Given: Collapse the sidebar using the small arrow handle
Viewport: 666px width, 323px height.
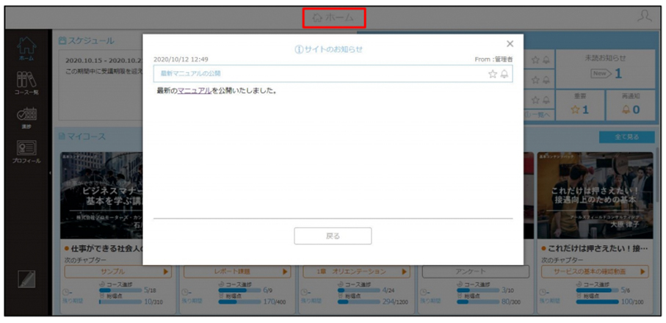Looking at the screenshot, I should point(50,173).
